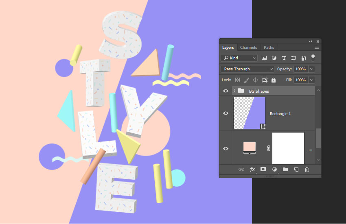346x224 pixels.
Task: Open the Opacity value dropdown arrow
Action: coord(311,69)
